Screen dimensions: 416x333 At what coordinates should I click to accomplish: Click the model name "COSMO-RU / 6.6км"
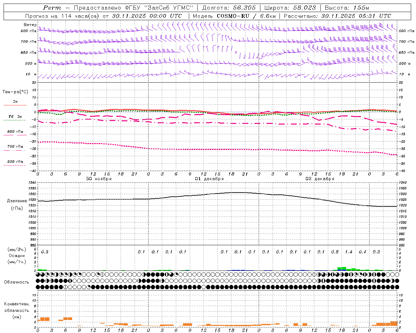coord(246,16)
